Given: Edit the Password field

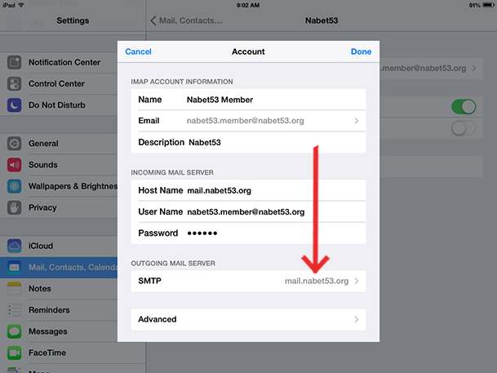Looking at the screenshot, I should (x=248, y=233).
